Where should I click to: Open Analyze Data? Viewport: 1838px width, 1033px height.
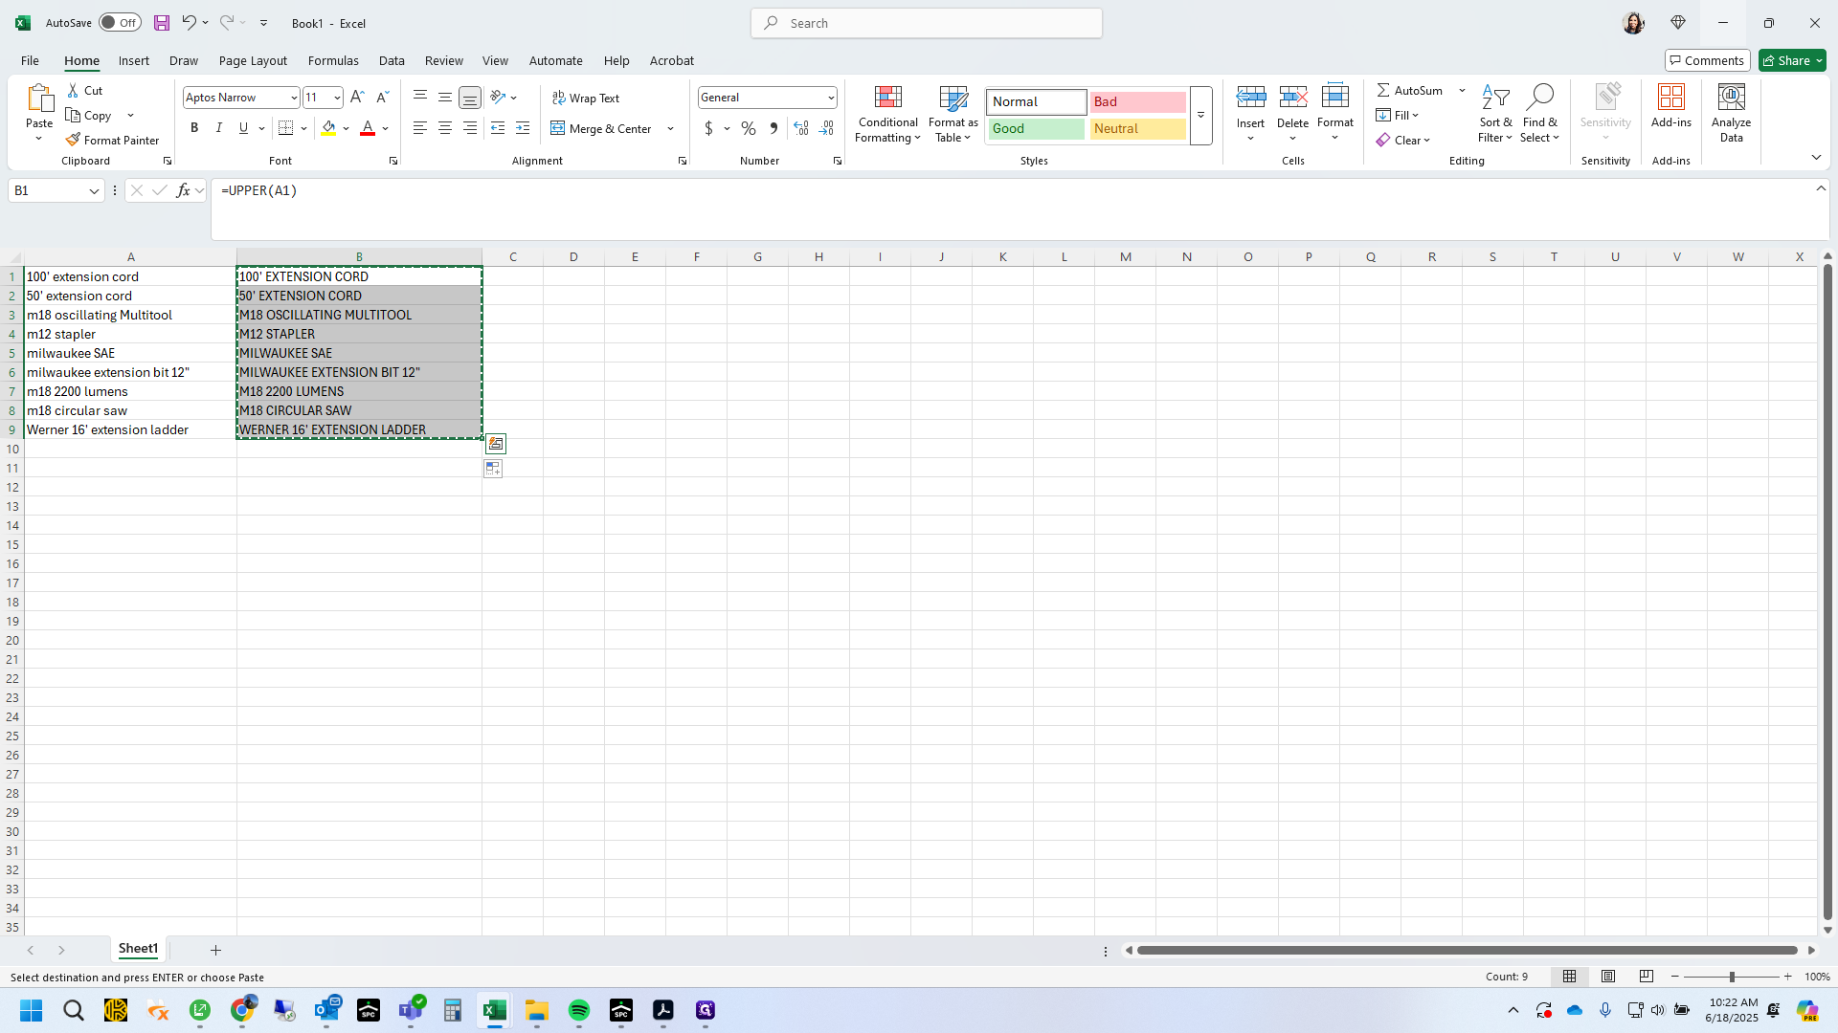coord(1731,114)
